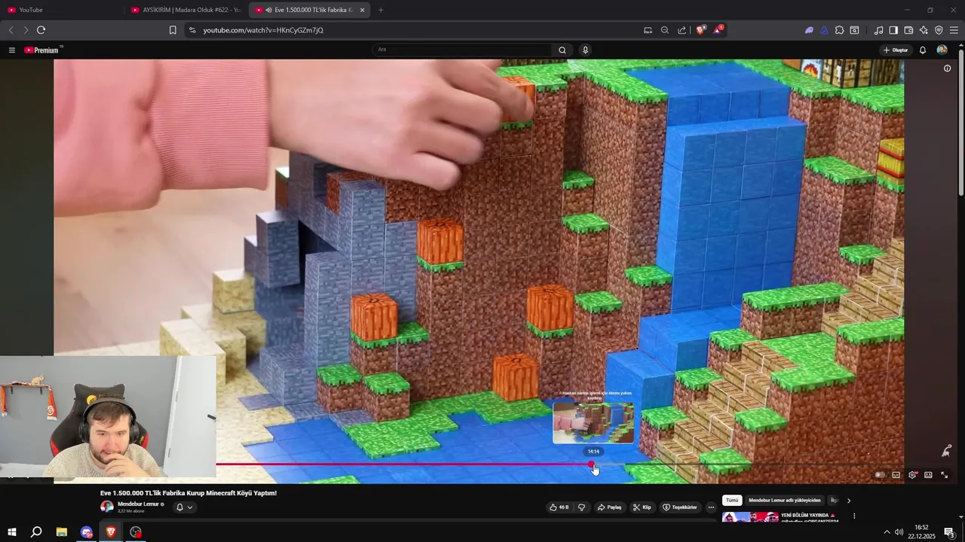
Task: Go back with the browser back arrow
Action: [11, 30]
